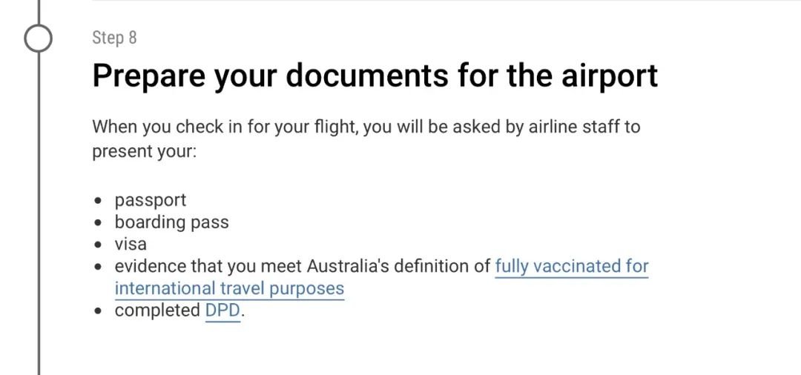Click the bullet dot beside completed DPD
This screenshot has height=375, width=801.
[x=99, y=312]
